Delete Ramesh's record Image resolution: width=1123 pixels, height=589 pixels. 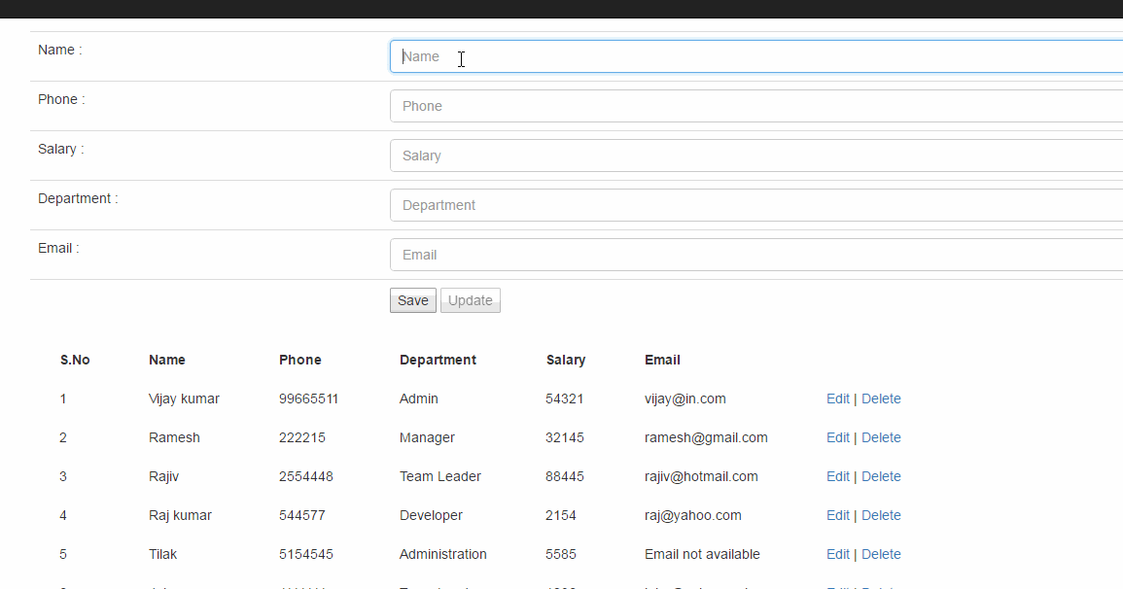click(x=881, y=437)
